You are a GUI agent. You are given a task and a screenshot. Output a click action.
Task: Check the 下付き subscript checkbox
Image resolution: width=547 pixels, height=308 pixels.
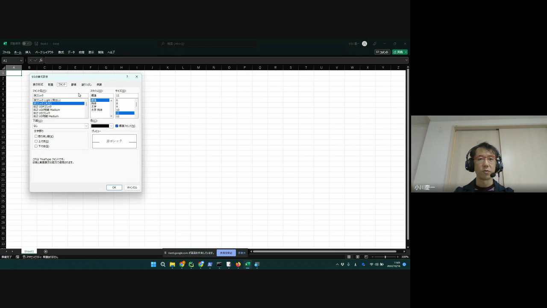(36, 146)
